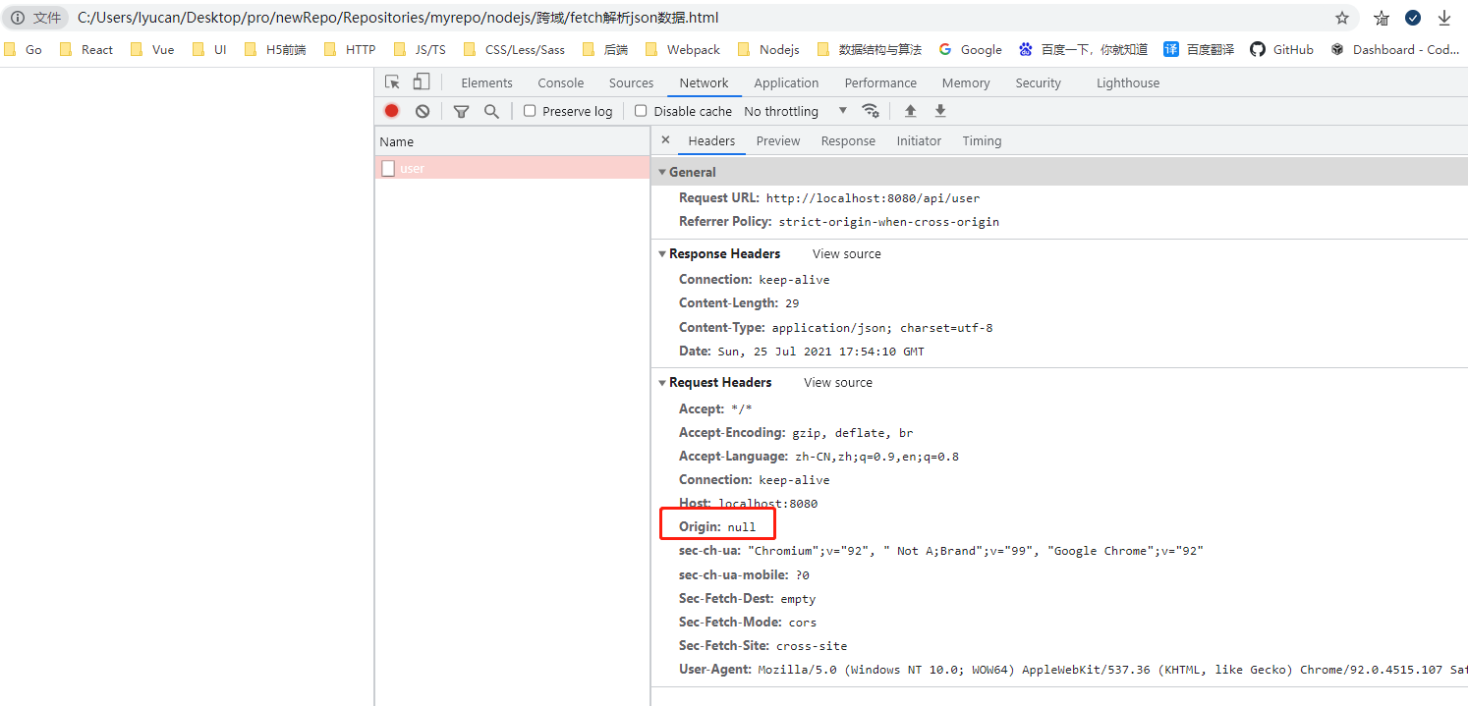Open network search magnifier icon

click(491, 111)
